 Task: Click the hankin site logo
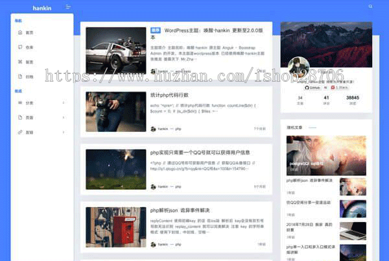(42, 8)
